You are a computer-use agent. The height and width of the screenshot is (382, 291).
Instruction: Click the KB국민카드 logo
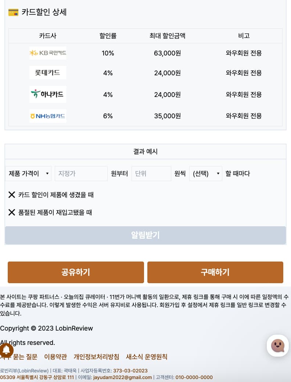pyautogui.click(x=48, y=53)
